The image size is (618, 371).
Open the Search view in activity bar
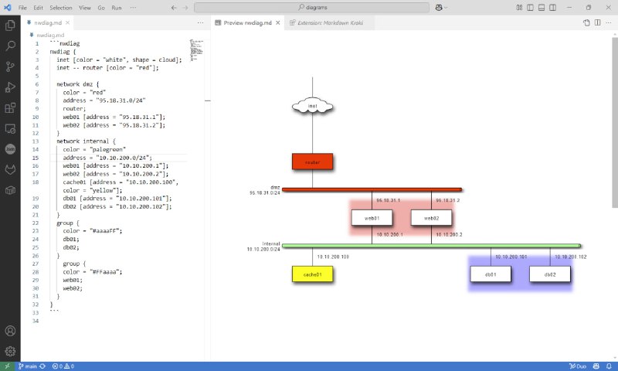pyautogui.click(x=10, y=46)
